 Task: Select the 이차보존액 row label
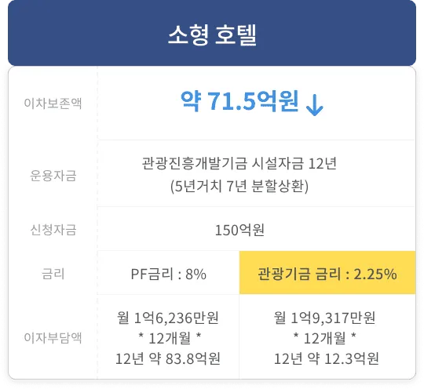(53, 103)
